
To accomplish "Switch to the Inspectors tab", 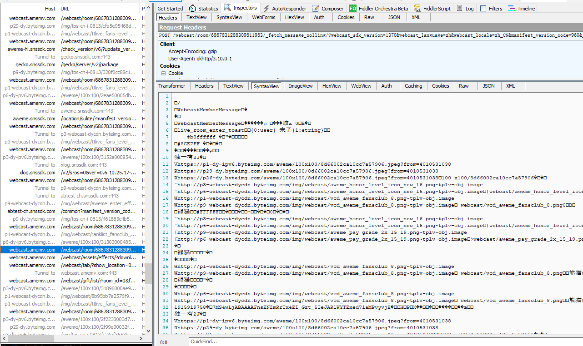I will [x=241, y=8].
